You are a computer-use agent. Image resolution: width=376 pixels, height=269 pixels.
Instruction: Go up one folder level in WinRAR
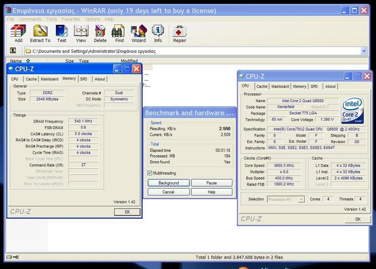(x=13, y=51)
